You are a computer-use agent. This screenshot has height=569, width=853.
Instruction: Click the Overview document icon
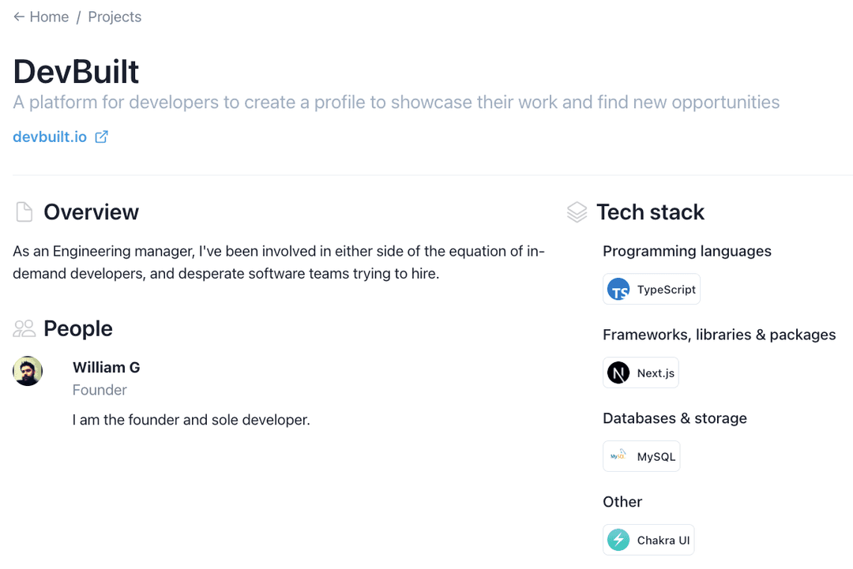[24, 212]
